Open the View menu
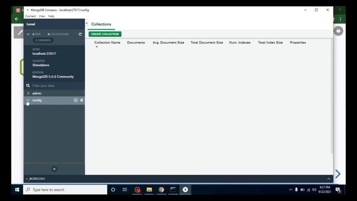This screenshot has height=201, width=357. (42, 16)
